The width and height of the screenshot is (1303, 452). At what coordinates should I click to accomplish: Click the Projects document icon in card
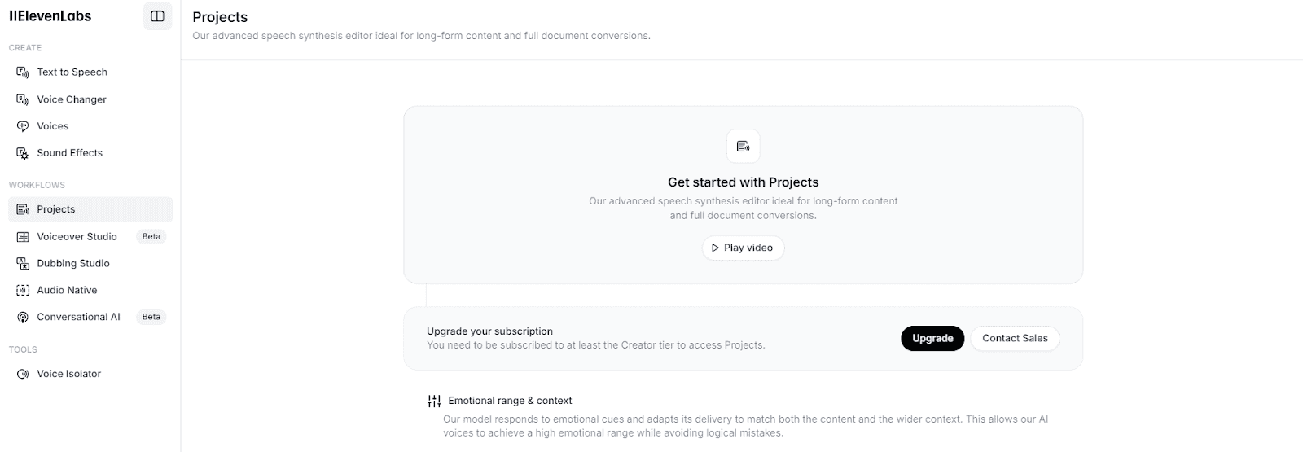[x=743, y=147]
